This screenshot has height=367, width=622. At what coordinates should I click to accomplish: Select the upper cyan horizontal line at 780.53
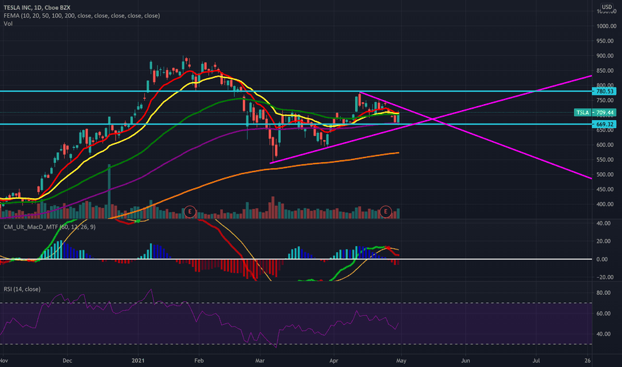[296, 91]
